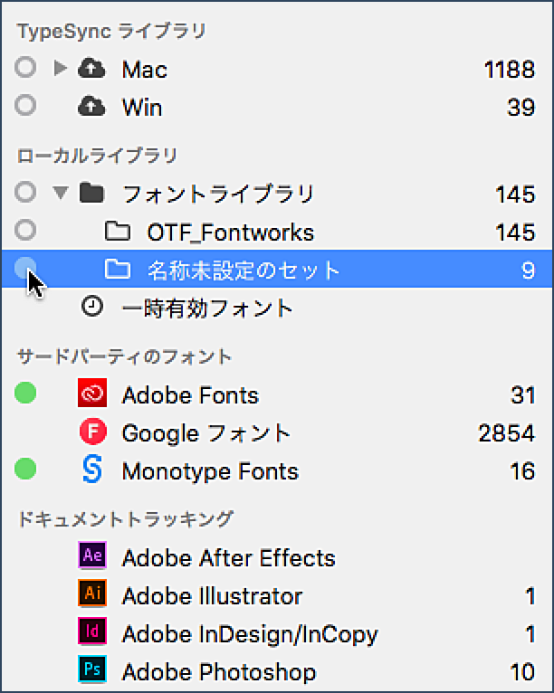
Task: Show Adobe After Effects document tracking
Action: point(229,558)
